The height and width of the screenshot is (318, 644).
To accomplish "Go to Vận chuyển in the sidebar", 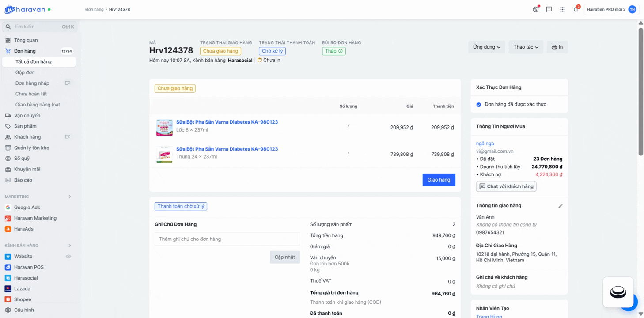I will tap(27, 116).
